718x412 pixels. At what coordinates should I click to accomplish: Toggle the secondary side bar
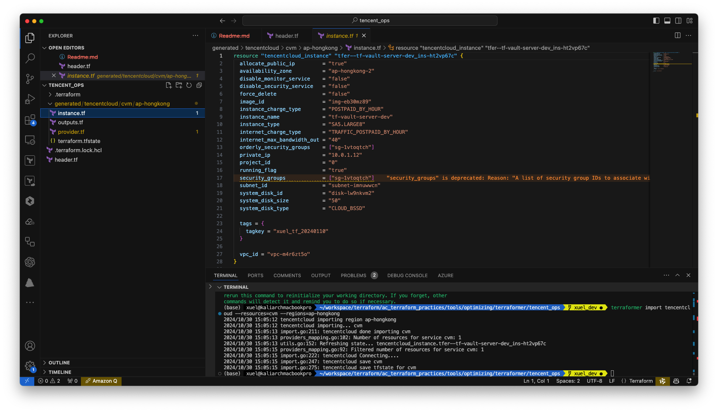(678, 20)
